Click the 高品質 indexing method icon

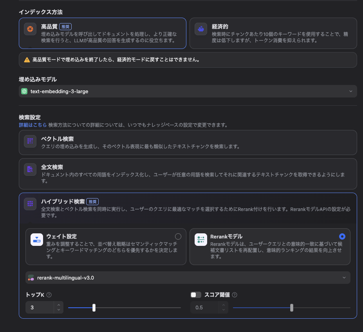[x=30, y=29]
